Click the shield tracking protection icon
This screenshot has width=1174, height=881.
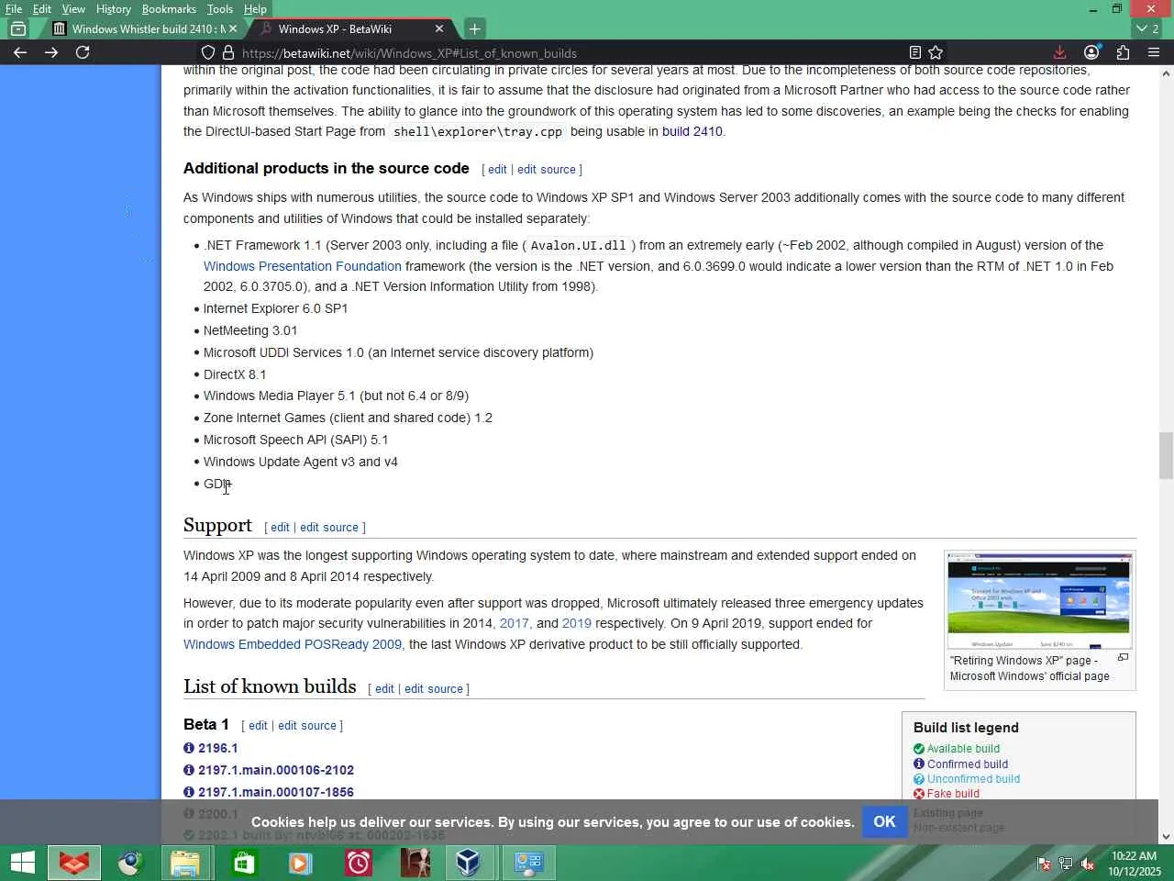pos(208,52)
